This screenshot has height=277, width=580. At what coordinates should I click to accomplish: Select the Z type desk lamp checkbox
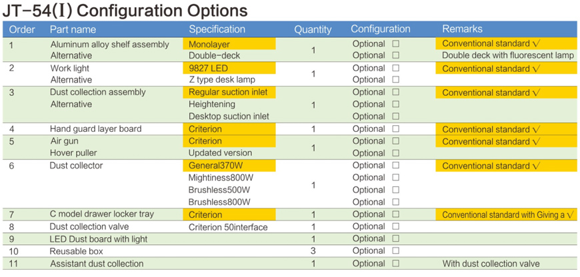click(x=396, y=80)
